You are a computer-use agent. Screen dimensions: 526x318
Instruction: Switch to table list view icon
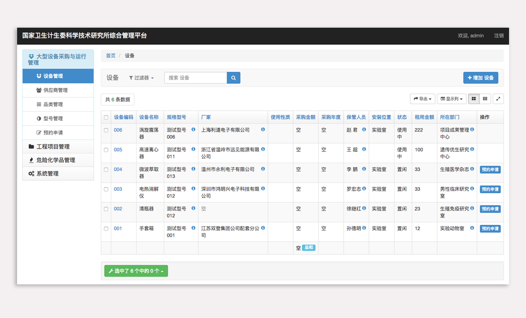click(x=473, y=99)
